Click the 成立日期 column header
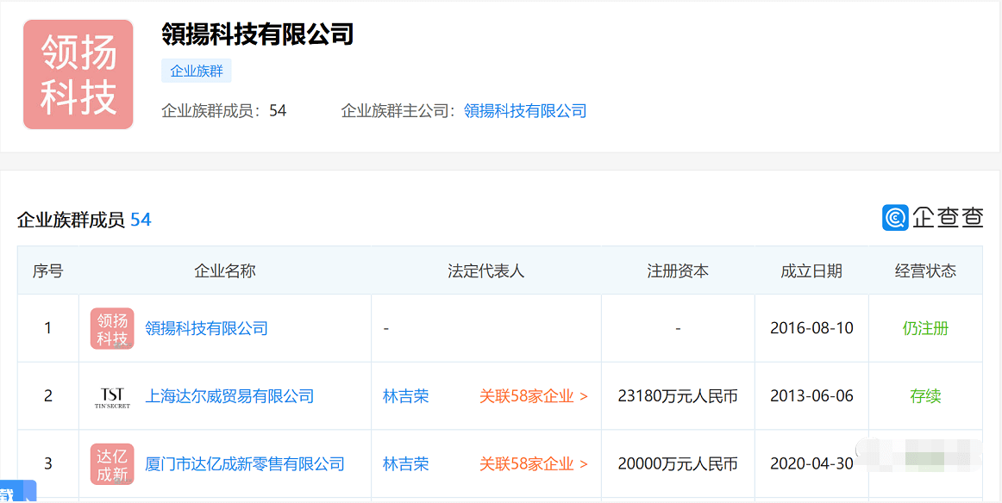This screenshot has width=1002, height=503. pos(811,271)
